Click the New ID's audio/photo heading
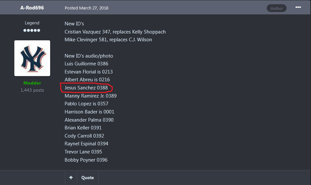Screen dimensions: 311x185 (x=89, y=56)
